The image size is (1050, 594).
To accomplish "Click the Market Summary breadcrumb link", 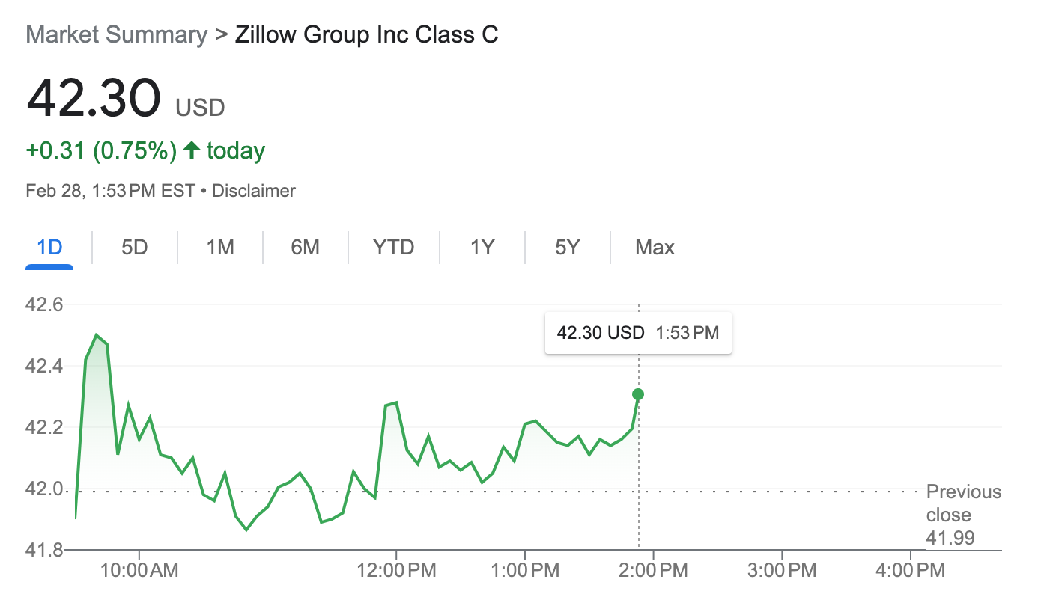I will pyautogui.click(x=116, y=34).
